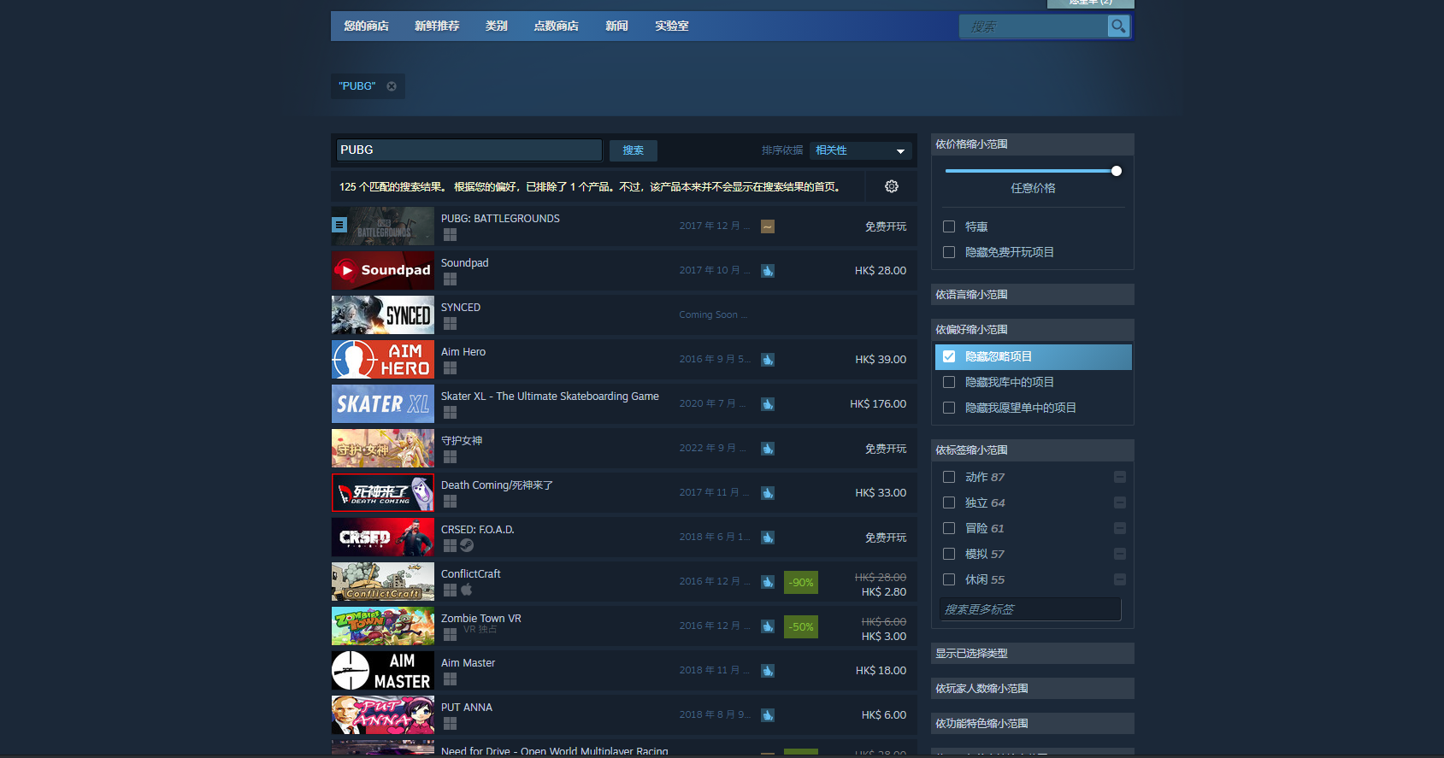
Task: Click review icon for Death Coming
Action: (x=768, y=493)
